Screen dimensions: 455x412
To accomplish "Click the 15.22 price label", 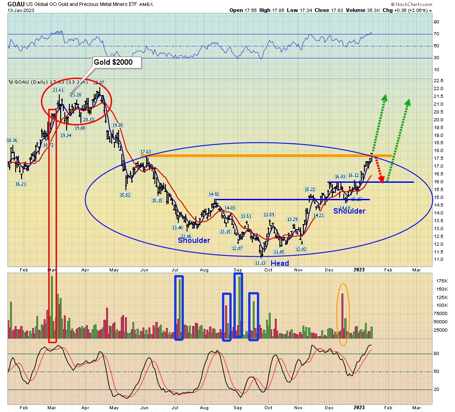I will (310, 190).
